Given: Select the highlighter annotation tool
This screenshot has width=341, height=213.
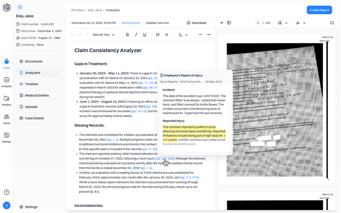Looking at the screenshot, I should (298, 23).
